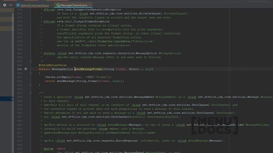Click the Details anchor in Formatter.html line
The height and width of the screenshot is (153, 273).
pyautogui.click(x=141, y=41)
